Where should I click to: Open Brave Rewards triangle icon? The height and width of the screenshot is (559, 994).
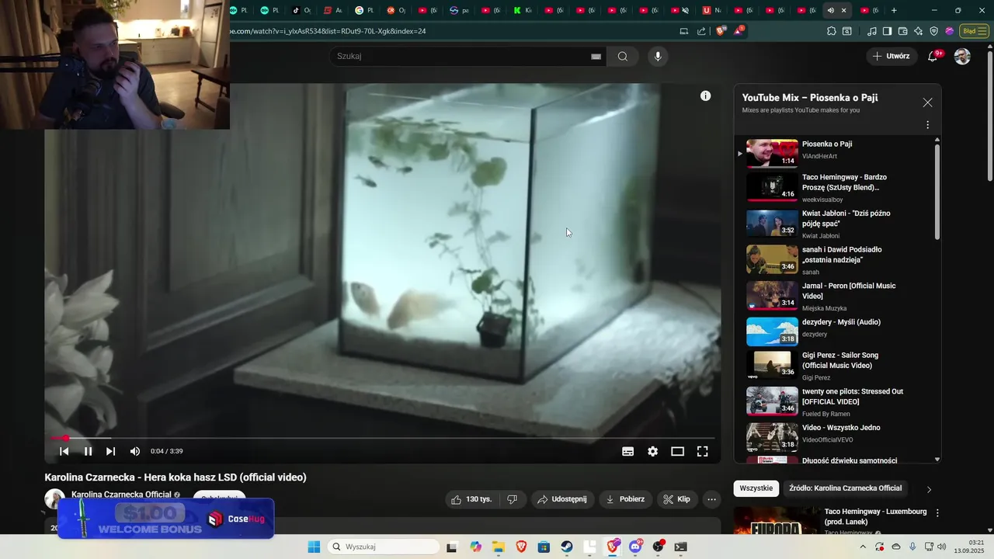(739, 31)
